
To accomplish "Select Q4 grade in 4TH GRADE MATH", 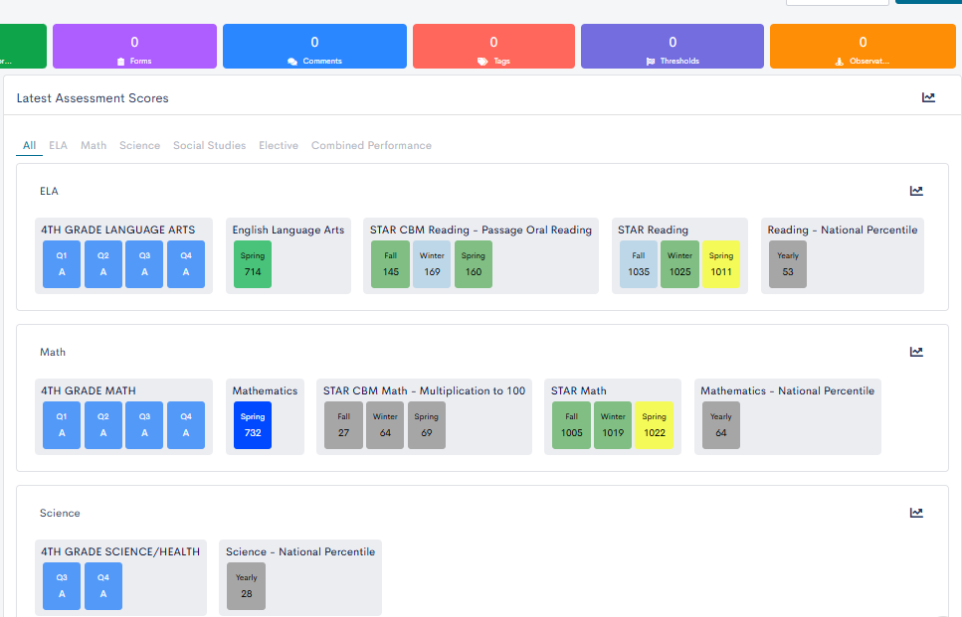I will coord(186,425).
